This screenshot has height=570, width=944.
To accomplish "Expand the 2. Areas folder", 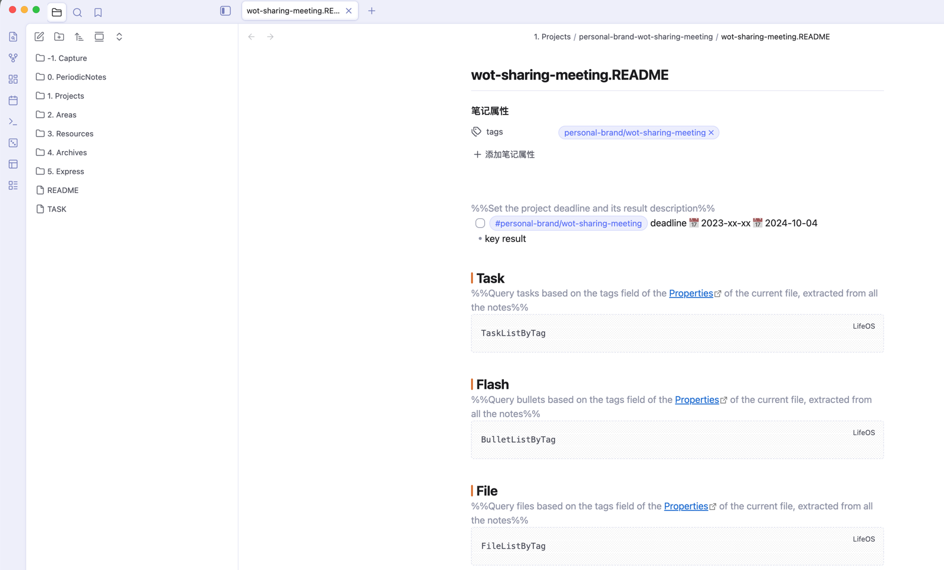I will (56, 114).
